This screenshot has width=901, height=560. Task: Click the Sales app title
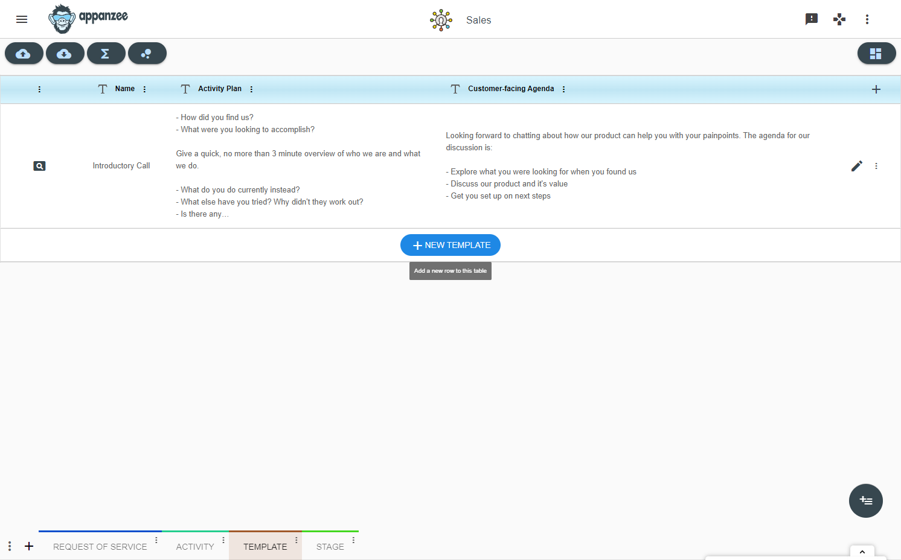coord(479,20)
